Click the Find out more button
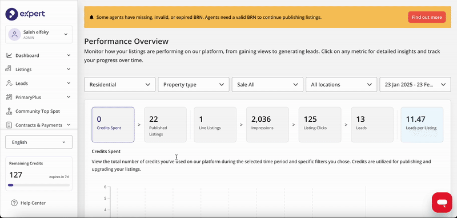This screenshot has height=218, width=457. point(427,17)
